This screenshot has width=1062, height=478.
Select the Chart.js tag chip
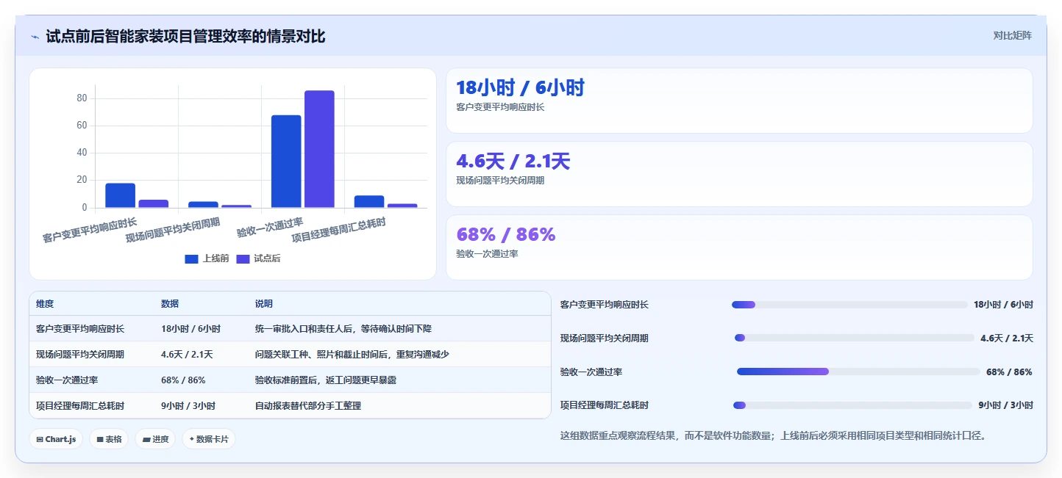coord(56,439)
